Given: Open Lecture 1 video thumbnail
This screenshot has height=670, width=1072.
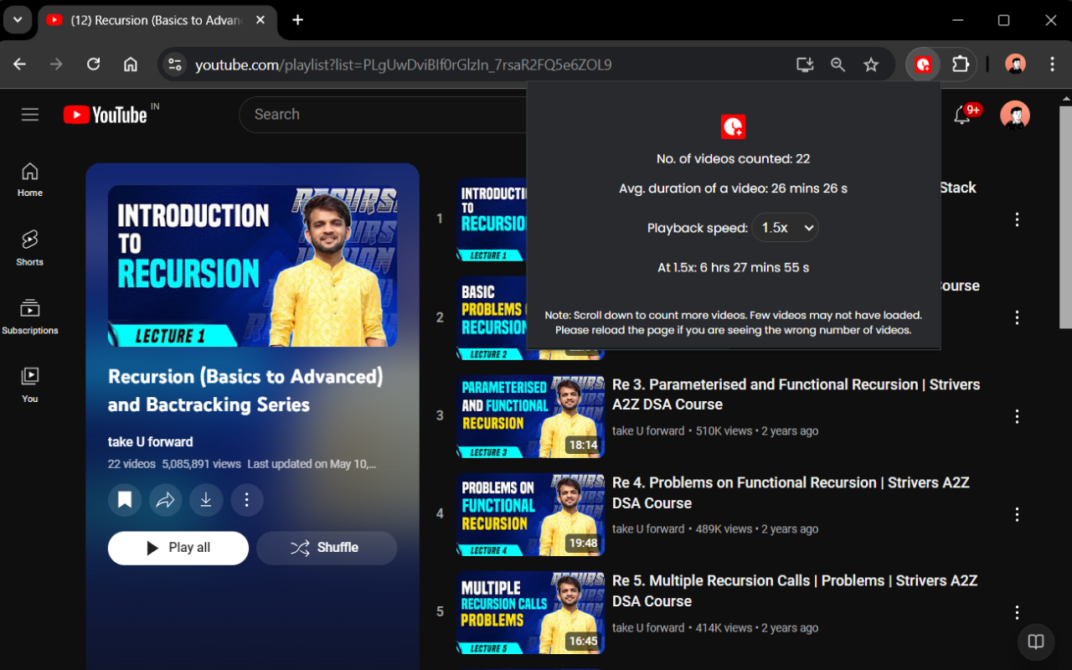Looking at the screenshot, I should [492, 219].
